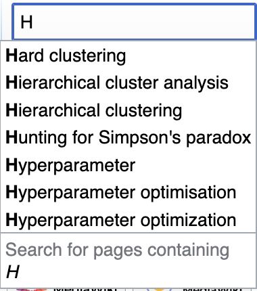The width and height of the screenshot is (257, 291).
Task: Click the colorful logo at bottom left
Action: (x=32, y=290)
